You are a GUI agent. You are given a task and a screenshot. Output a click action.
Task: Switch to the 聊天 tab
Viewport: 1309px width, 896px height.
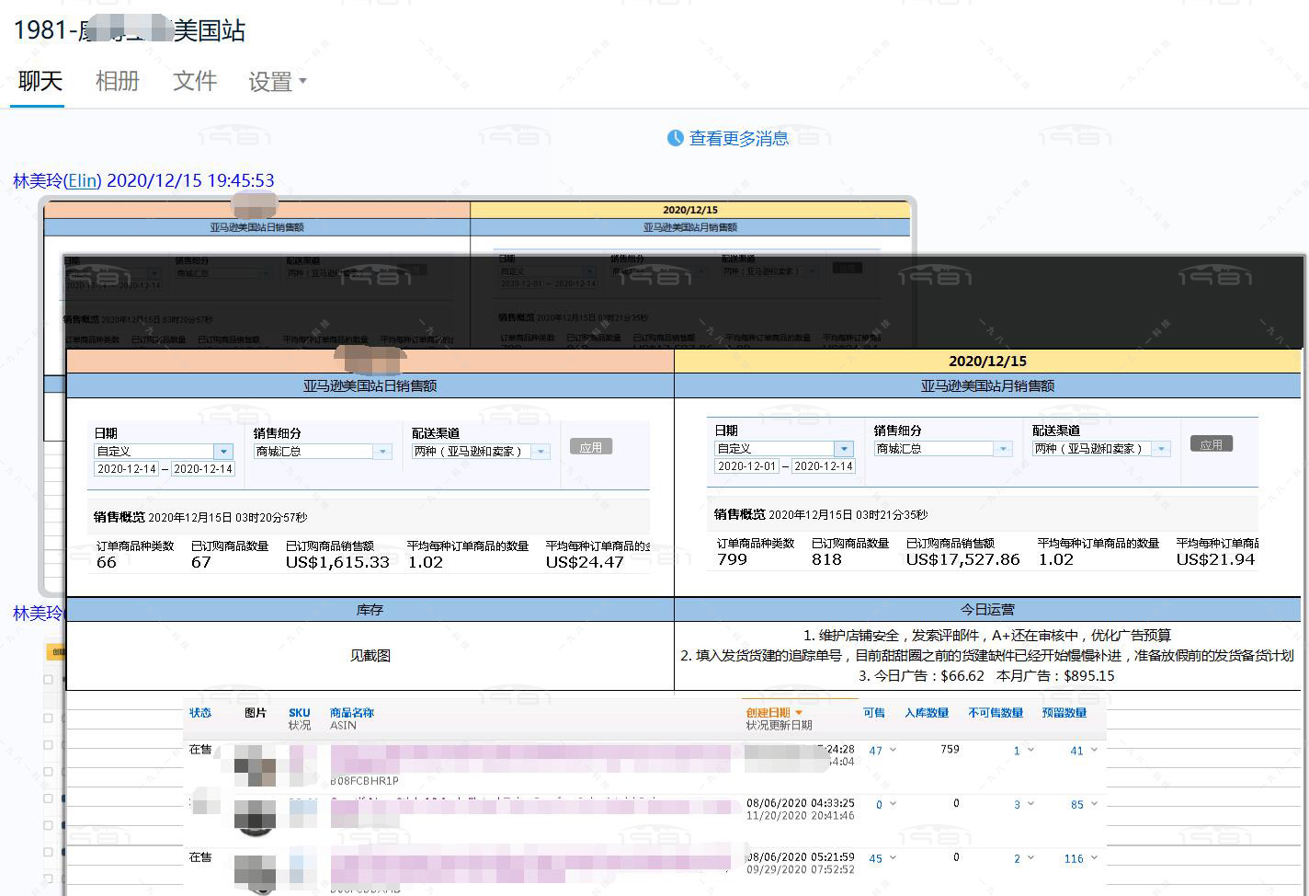pyautogui.click(x=40, y=81)
